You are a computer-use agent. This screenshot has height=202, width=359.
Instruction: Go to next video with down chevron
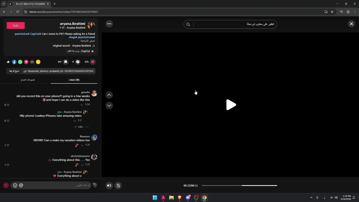point(109,105)
